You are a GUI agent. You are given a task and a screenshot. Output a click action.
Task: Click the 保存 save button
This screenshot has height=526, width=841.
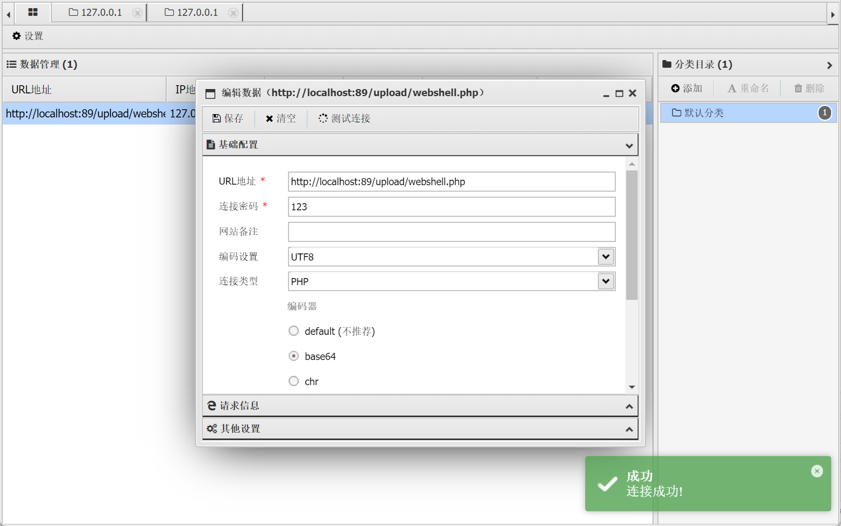click(x=228, y=119)
